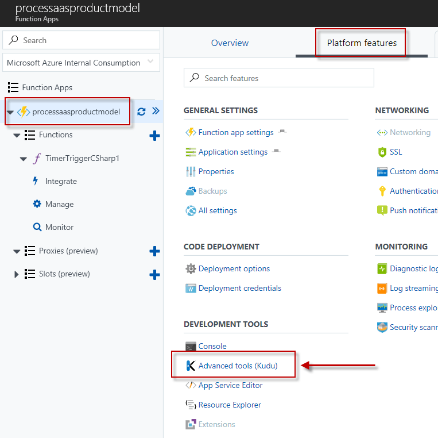This screenshot has height=438, width=438.
Task: Collapse the TimerTriggerCSharp1 function node
Action: pos(24,159)
